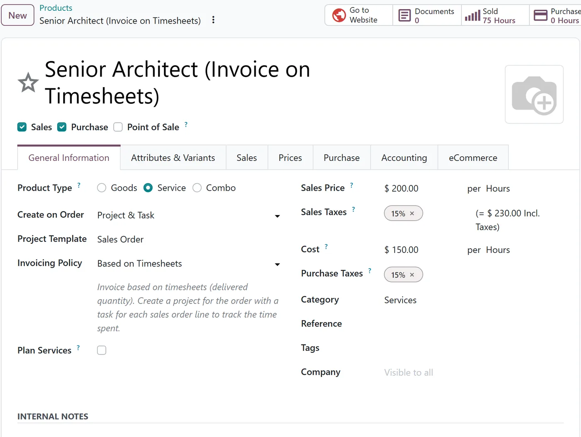
Task: Uncheck the Sales checkbox
Action: (22, 127)
